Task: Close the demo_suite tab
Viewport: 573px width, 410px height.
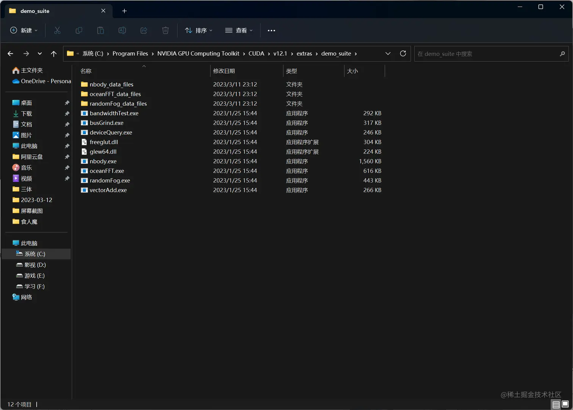Action: [103, 11]
